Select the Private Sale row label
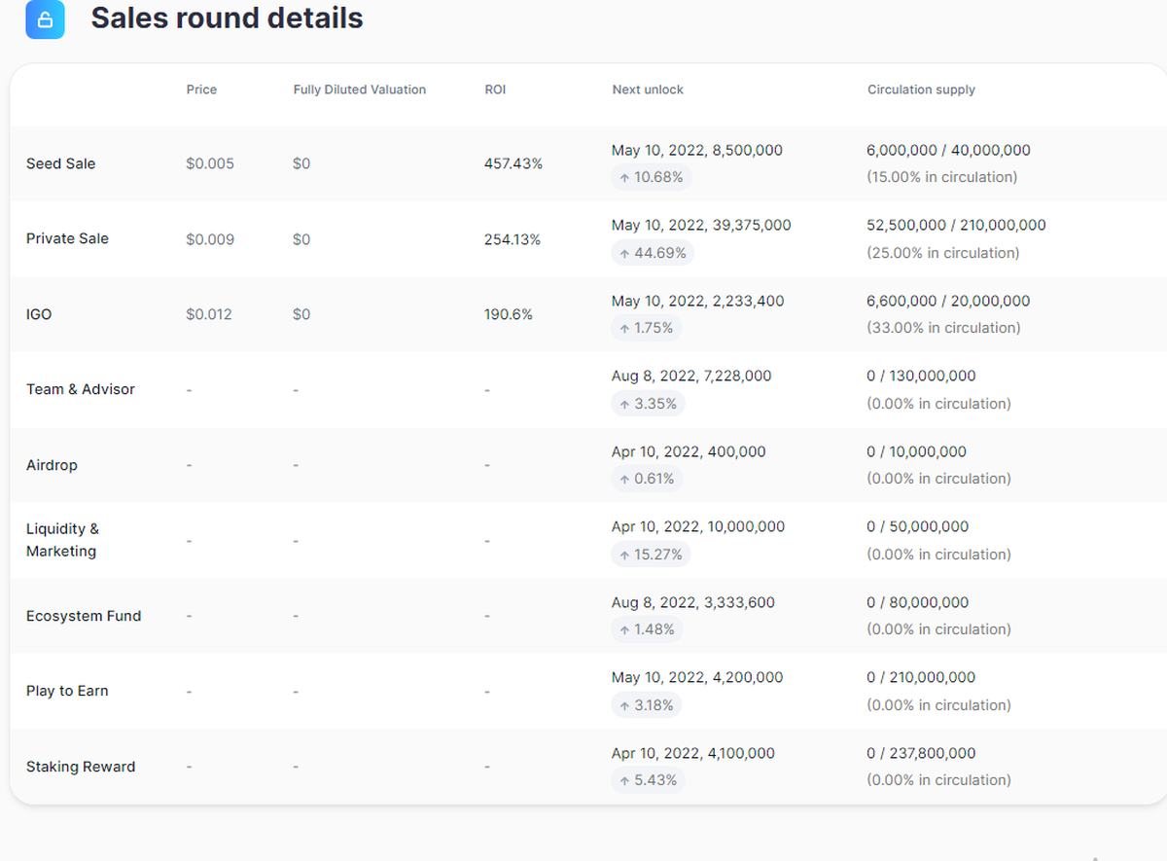Screen dimensions: 1167x861 click(x=67, y=238)
